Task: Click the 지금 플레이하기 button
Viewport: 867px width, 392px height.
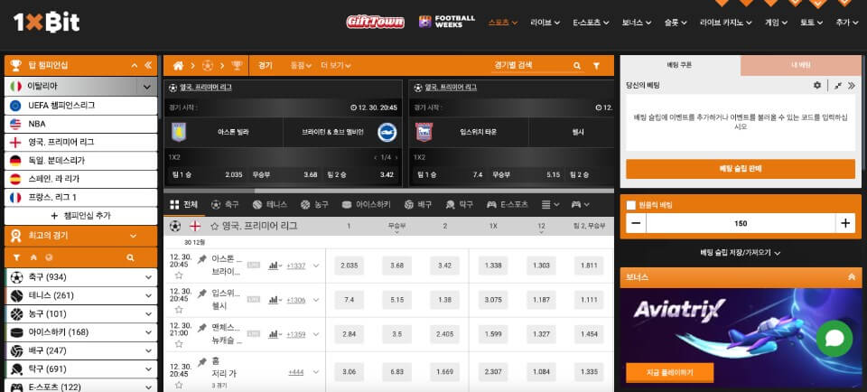Action: click(669, 373)
